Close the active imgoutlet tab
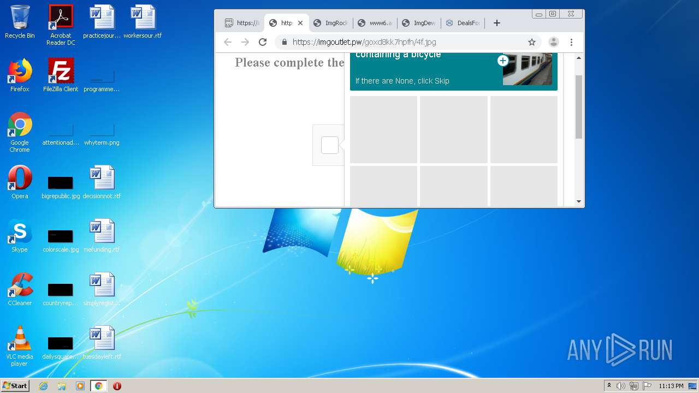 pos(300,23)
